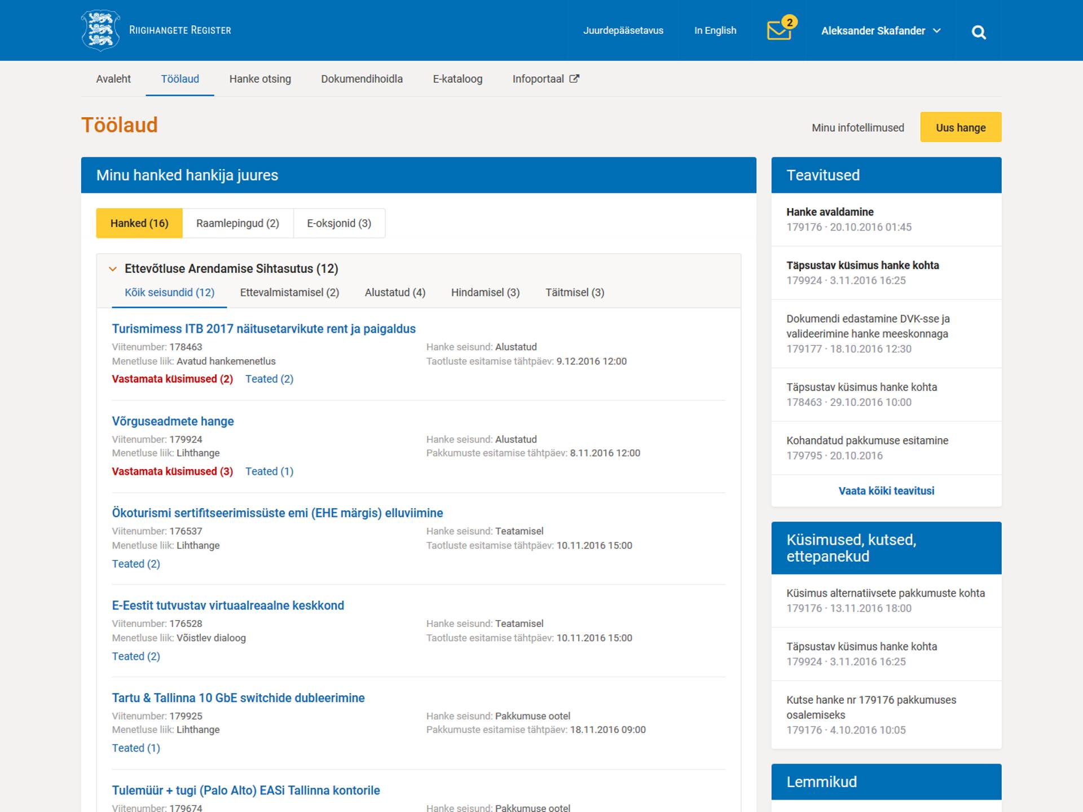1083x812 pixels.
Task: Open the mail notifications envelope icon
Action: [x=779, y=30]
